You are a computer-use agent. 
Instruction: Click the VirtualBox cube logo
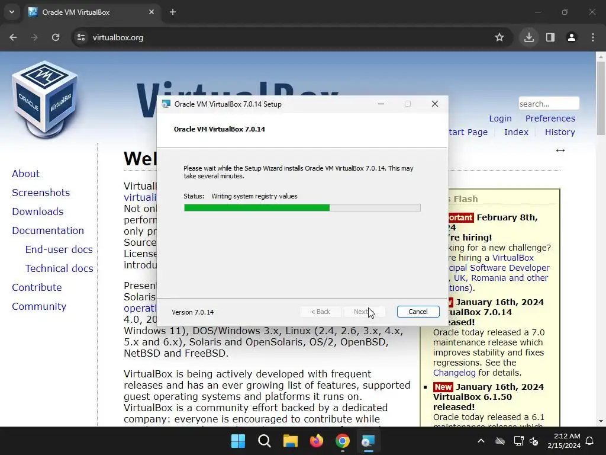[45, 99]
